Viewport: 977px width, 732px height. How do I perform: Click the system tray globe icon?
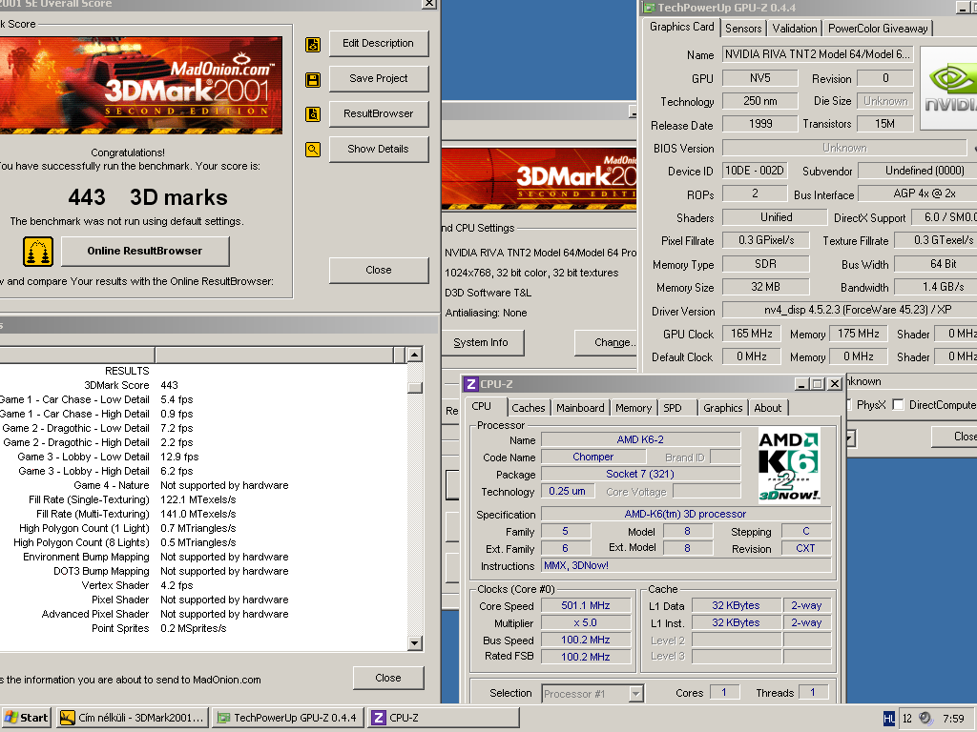(x=925, y=719)
